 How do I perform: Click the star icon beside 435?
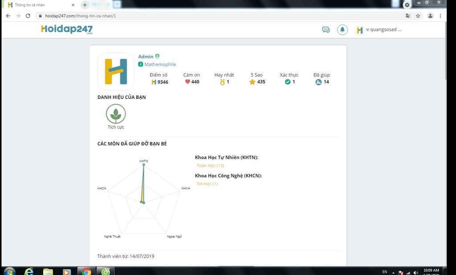(x=252, y=82)
